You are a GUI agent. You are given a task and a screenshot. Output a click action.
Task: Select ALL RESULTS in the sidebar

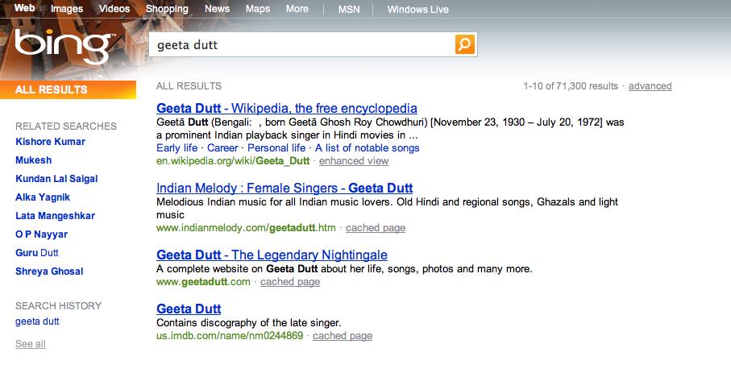point(68,89)
